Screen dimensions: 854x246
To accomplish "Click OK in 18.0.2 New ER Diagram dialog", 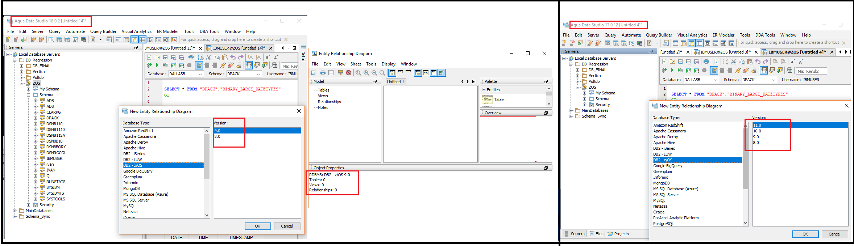I will pos(258,226).
